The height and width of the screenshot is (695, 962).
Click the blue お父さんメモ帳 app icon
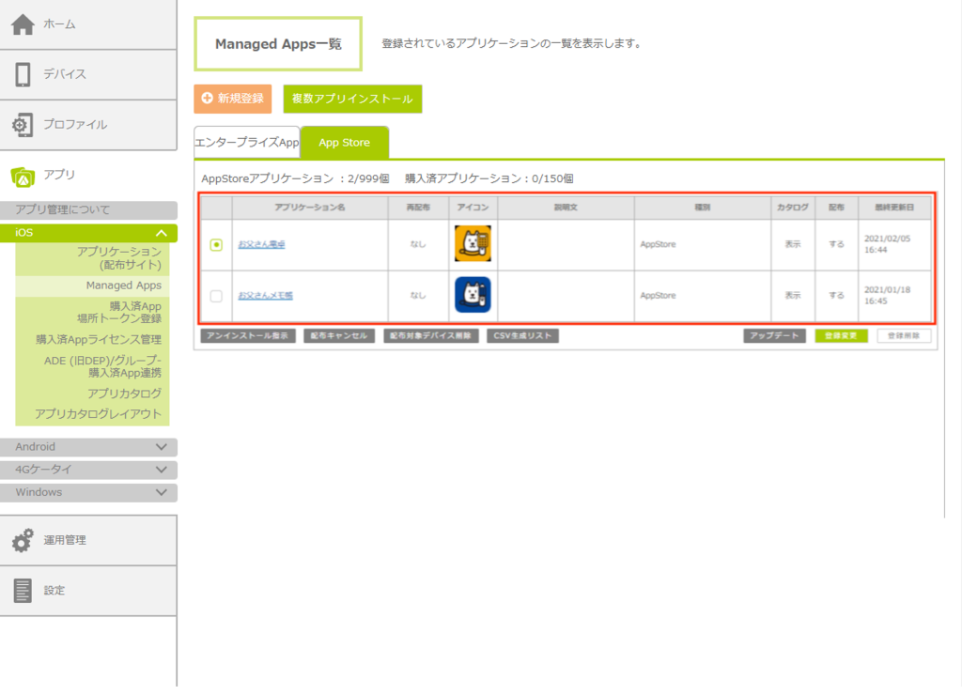[x=473, y=295]
